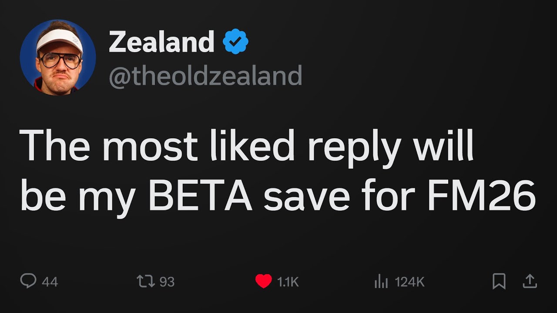Unlike the tweet via red heart
The image size is (557, 313).
coord(263,281)
